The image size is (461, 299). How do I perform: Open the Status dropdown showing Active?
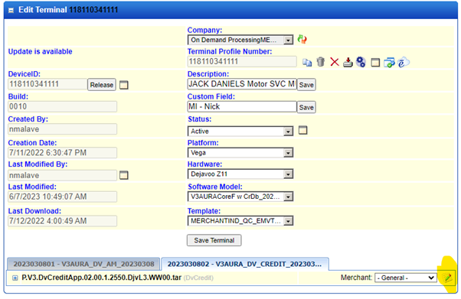[240, 132]
